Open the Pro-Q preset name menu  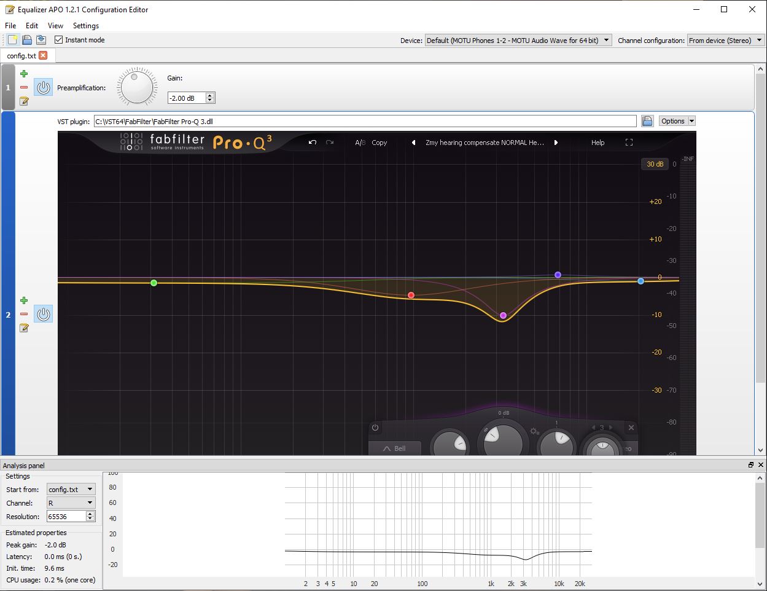485,143
